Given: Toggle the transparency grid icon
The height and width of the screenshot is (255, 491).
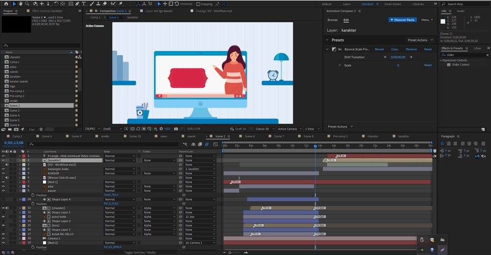Looking at the screenshot, I should click(x=132, y=129).
